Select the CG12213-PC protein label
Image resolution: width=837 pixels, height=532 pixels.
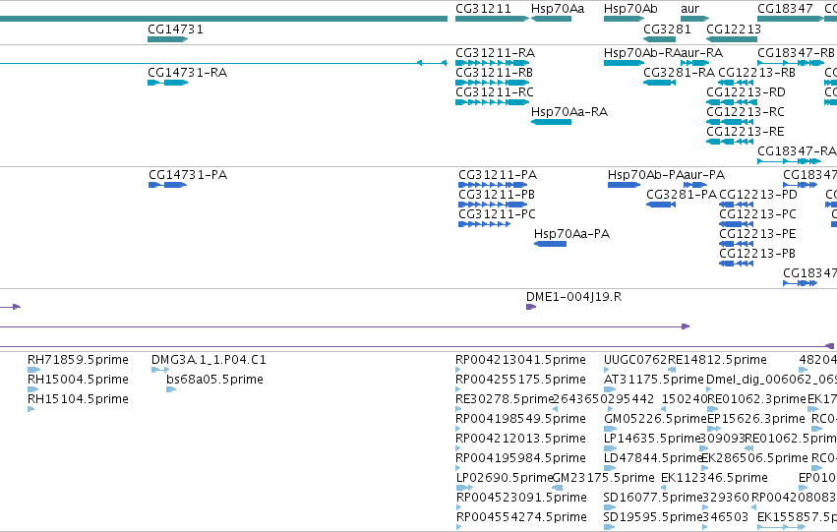(757, 214)
